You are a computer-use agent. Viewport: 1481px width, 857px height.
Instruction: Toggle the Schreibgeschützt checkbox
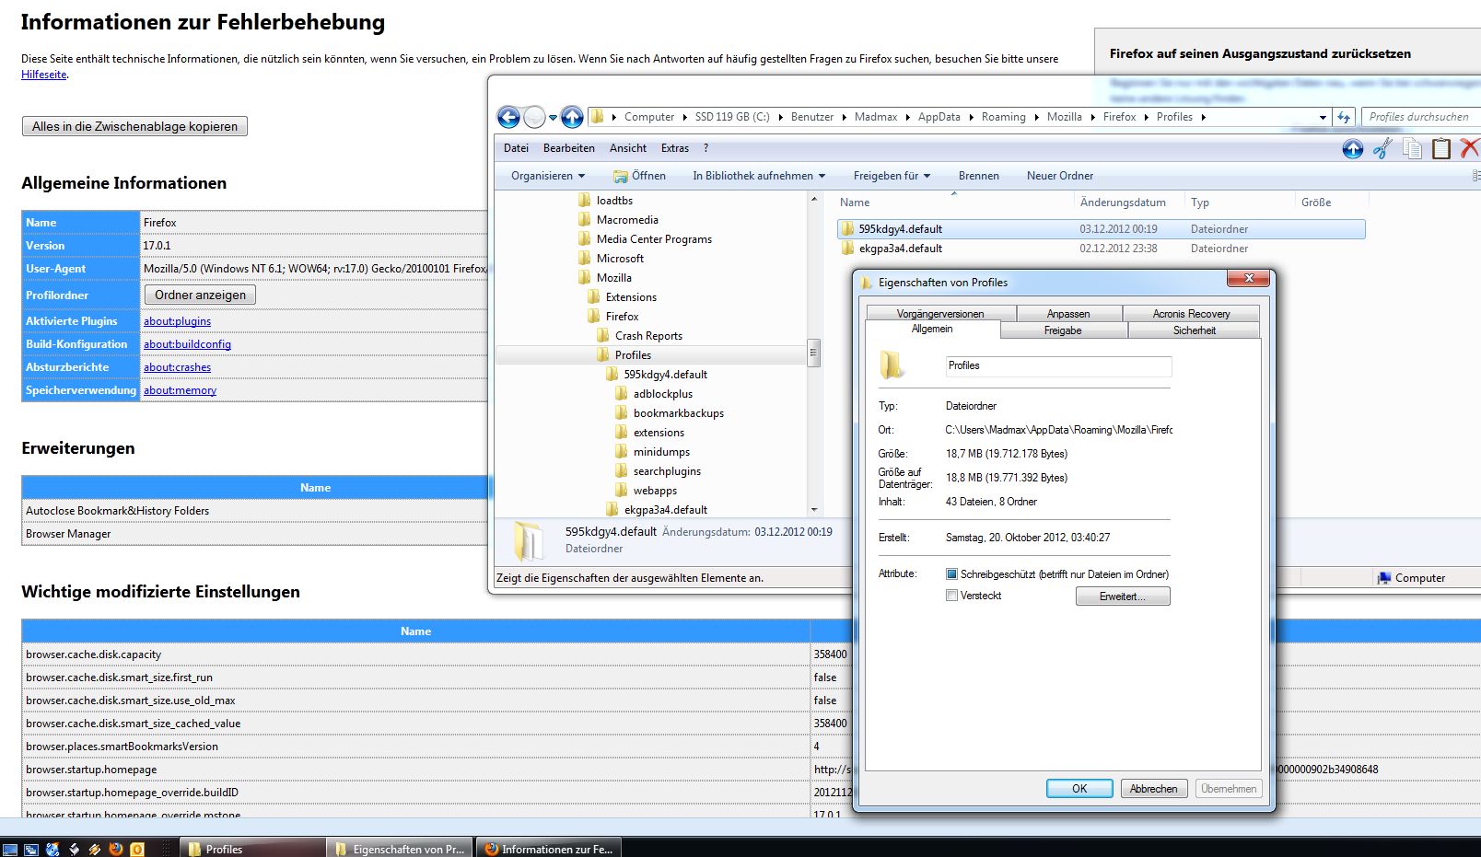pyautogui.click(x=951, y=573)
